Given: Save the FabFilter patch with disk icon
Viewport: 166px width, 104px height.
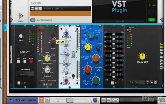Looking at the screenshot, I should tap(40, 9).
